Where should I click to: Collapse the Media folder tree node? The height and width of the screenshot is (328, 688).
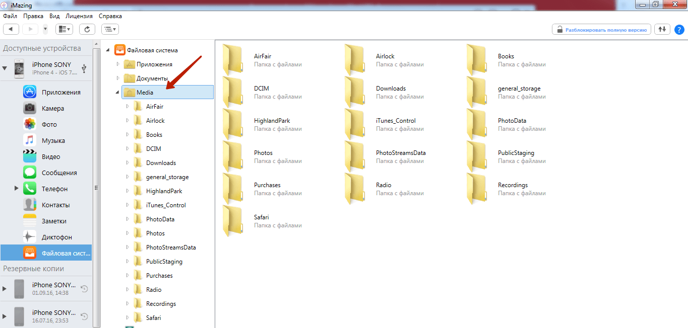click(x=117, y=93)
